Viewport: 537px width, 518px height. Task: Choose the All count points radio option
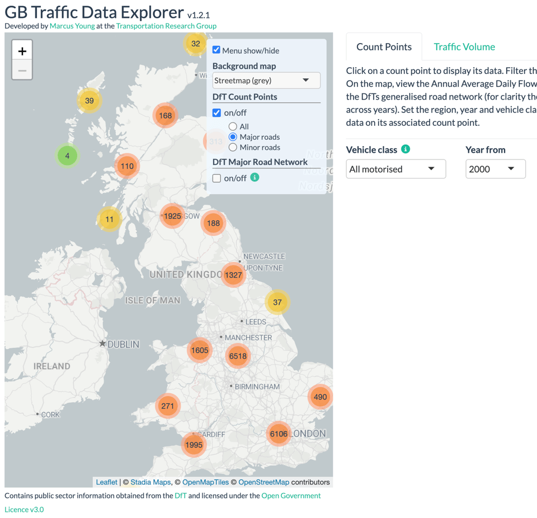(x=233, y=126)
